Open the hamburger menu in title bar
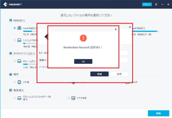The image size is (172, 118). (156, 4)
